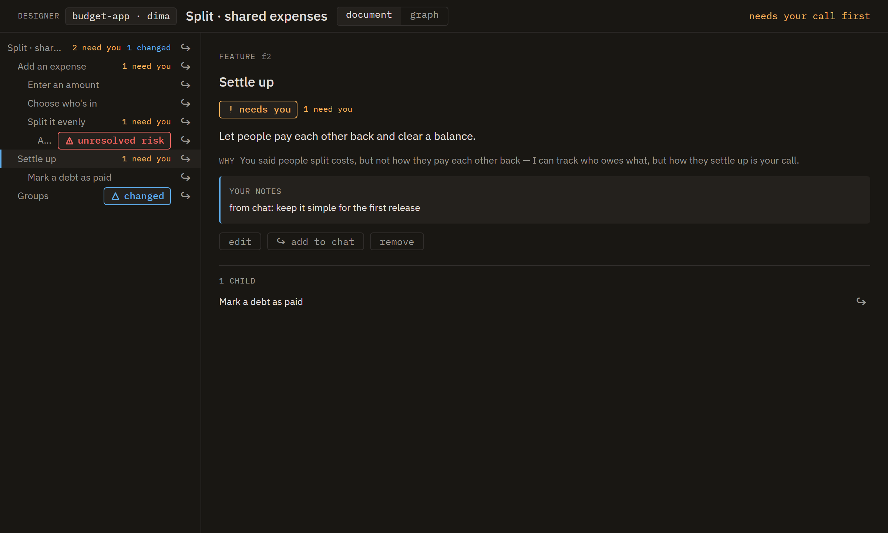Select the Split · shar... root item in tree

click(34, 48)
